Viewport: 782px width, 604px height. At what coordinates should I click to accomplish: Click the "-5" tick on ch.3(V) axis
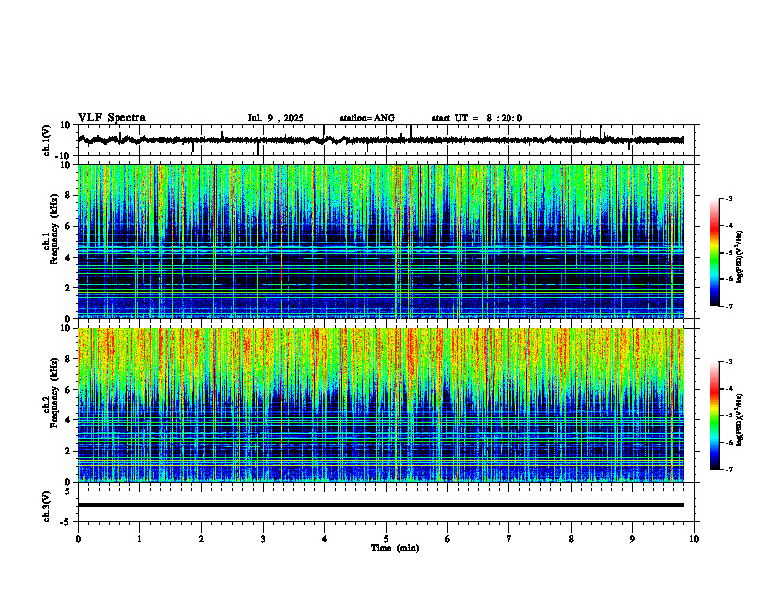point(66,522)
